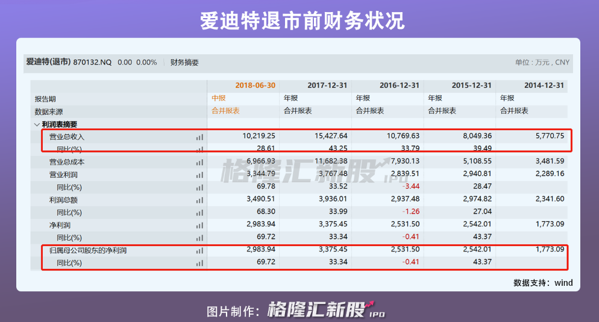
Task: Select the 2017-12-31 column header
Action: tap(327, 85)
